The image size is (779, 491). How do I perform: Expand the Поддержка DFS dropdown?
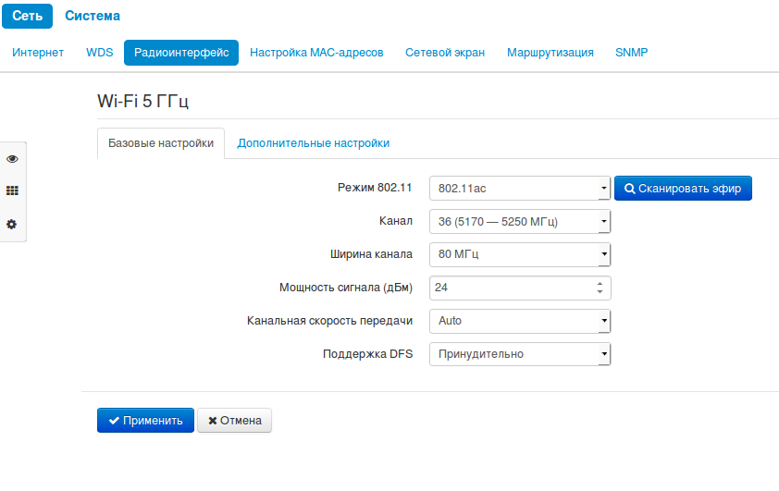pyautogui.click(x=519, y=354)
